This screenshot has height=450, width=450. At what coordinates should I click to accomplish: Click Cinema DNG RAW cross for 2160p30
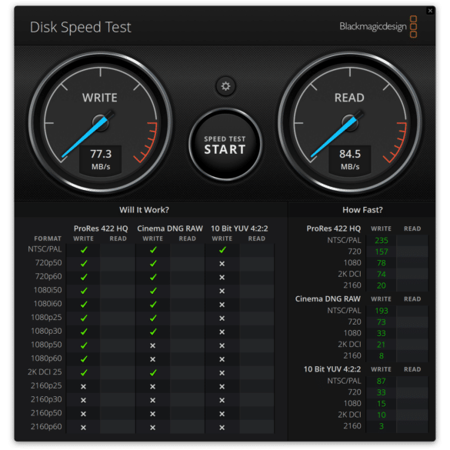pyautogui.click(x=152, y=400)
